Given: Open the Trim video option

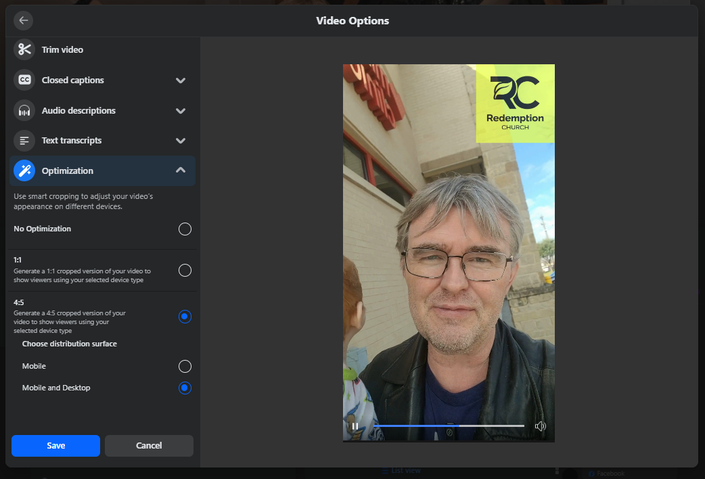Looking at the screenshot, I should (62, 50).
